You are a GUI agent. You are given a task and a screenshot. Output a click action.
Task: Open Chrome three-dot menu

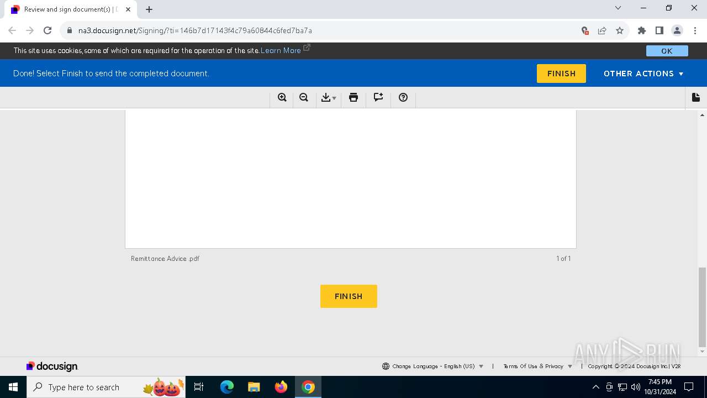point(695,30)
